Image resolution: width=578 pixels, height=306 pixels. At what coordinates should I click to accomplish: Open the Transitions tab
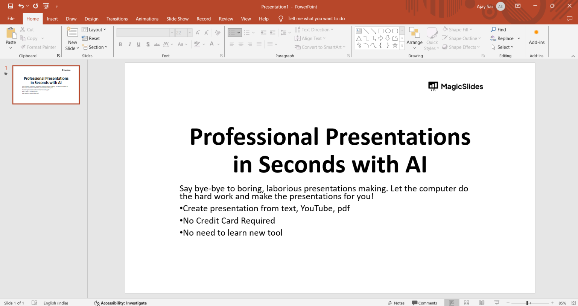(x=117, y=19)
